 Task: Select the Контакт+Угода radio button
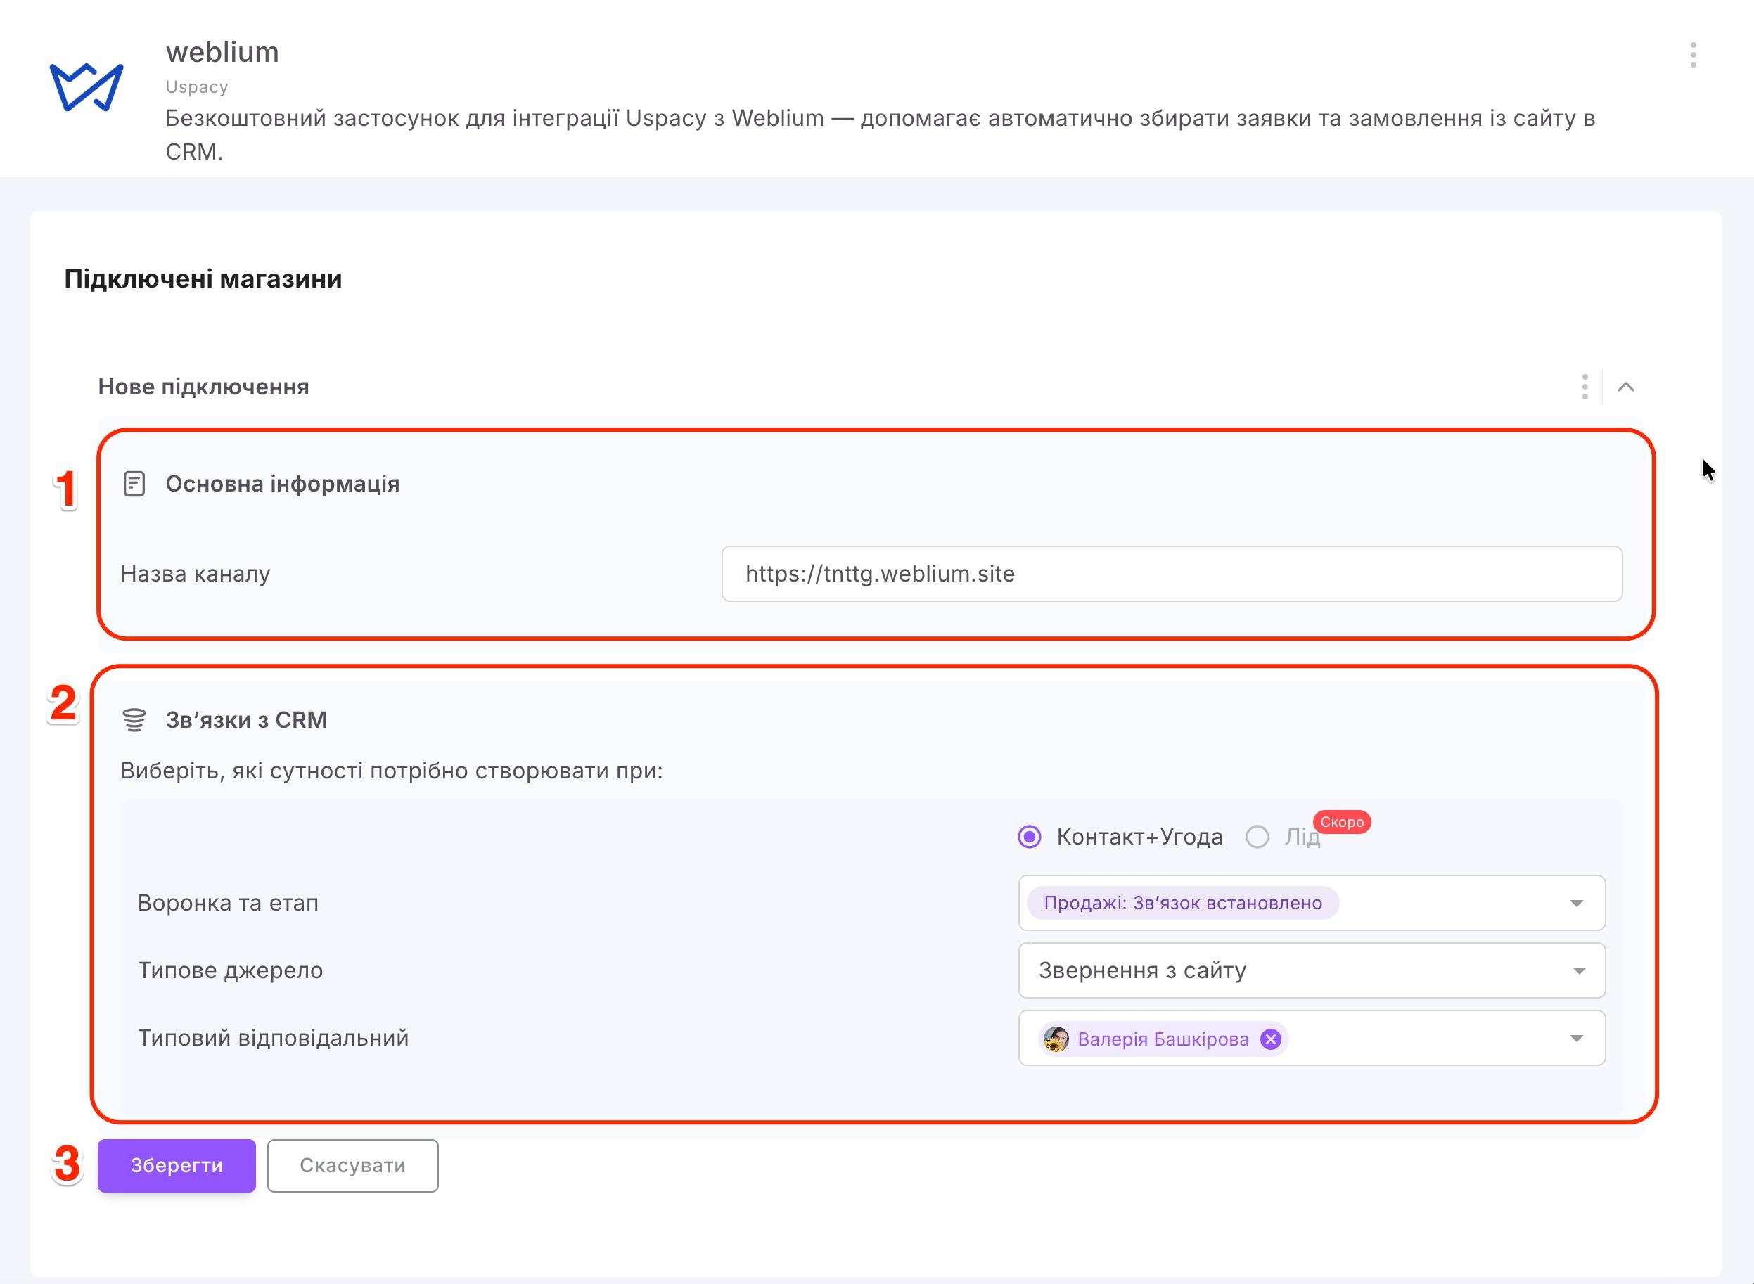click(x=1030, y=837)
